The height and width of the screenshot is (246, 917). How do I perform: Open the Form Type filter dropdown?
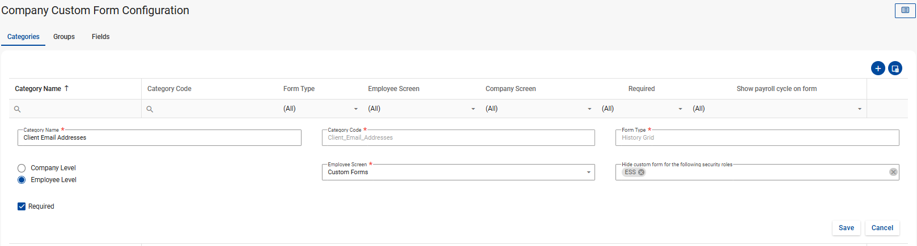355,109
